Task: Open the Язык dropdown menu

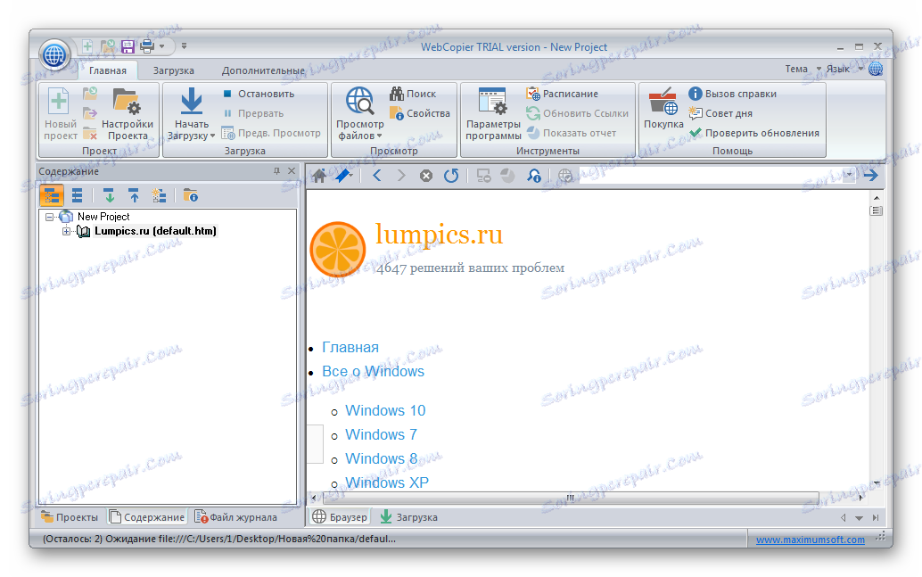Action: [844, 69]
